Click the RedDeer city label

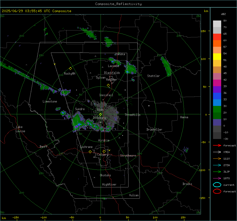[x=112, y=80]
